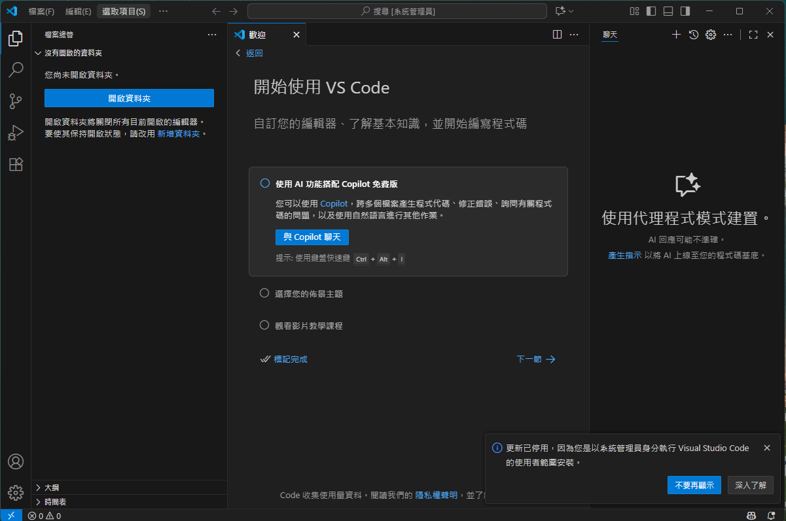Open the Accounts menu icon
This screenshot has height=521, width=786.
pyautogui.click(x=16, y=462)
